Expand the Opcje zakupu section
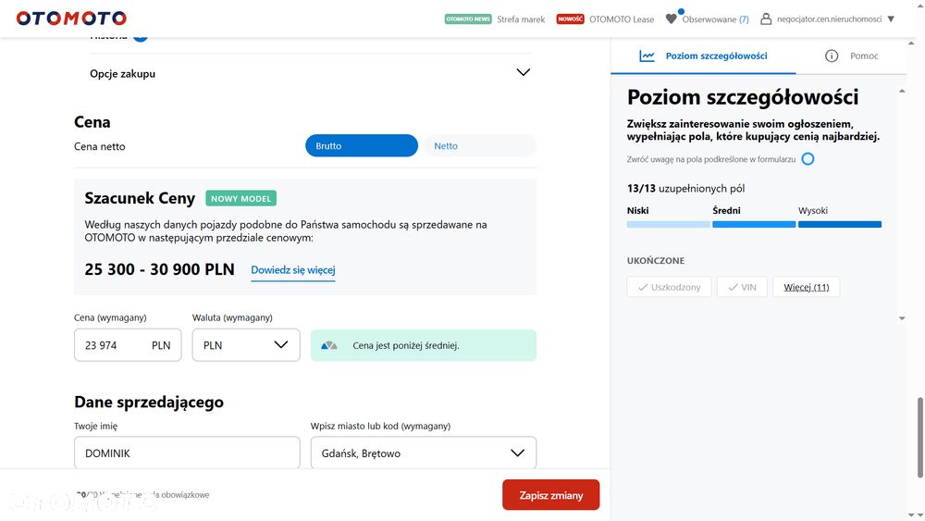This screenshot has width=925, height=521. click(x=523, y=72)
